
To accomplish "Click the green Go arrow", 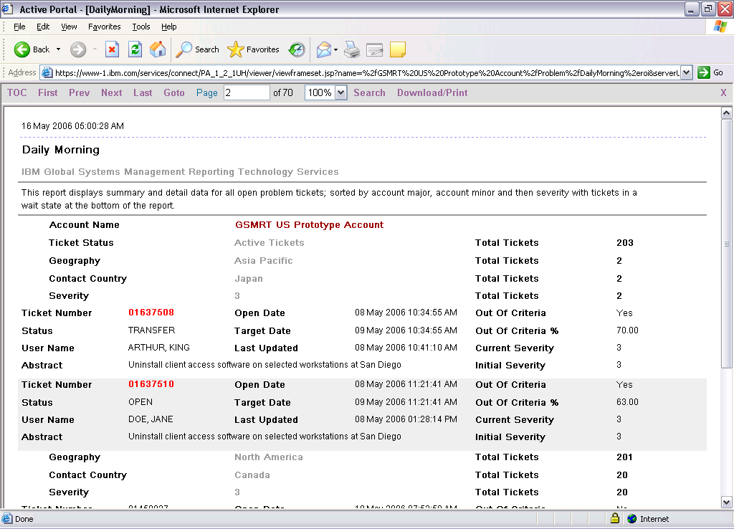I will pos(704,72).
